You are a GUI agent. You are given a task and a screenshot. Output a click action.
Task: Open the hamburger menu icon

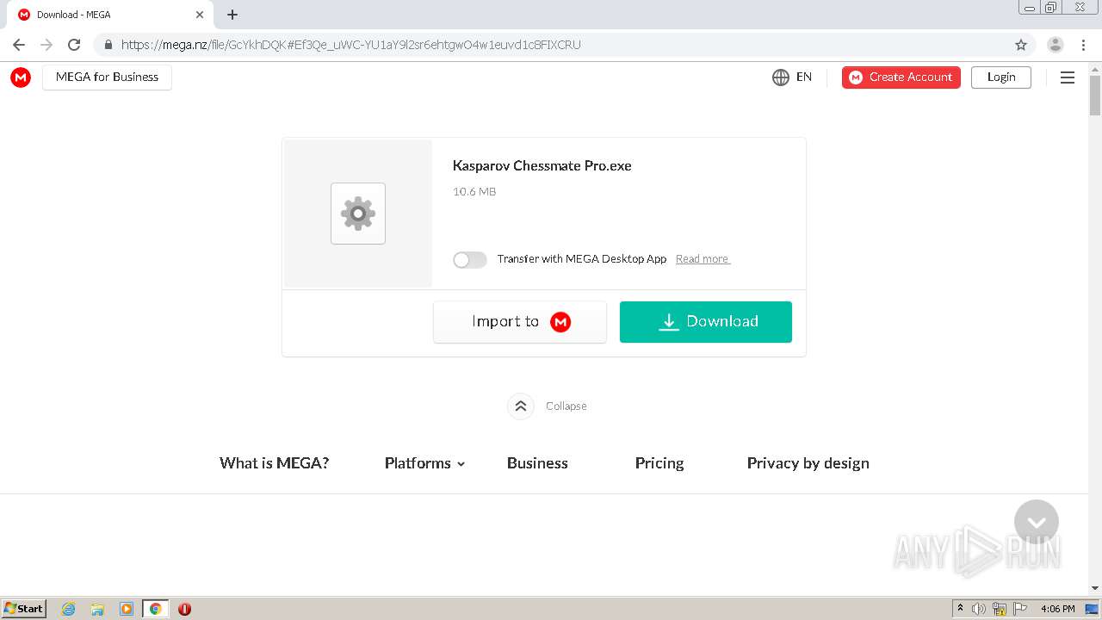pos(1068,77)
